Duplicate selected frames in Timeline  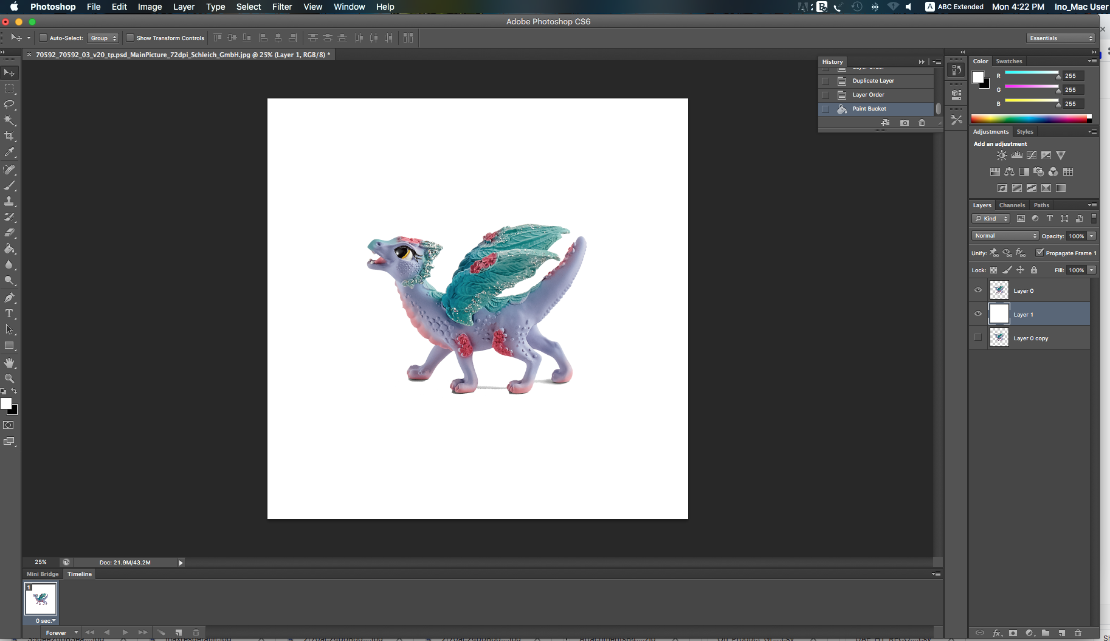tap(179, 632)
